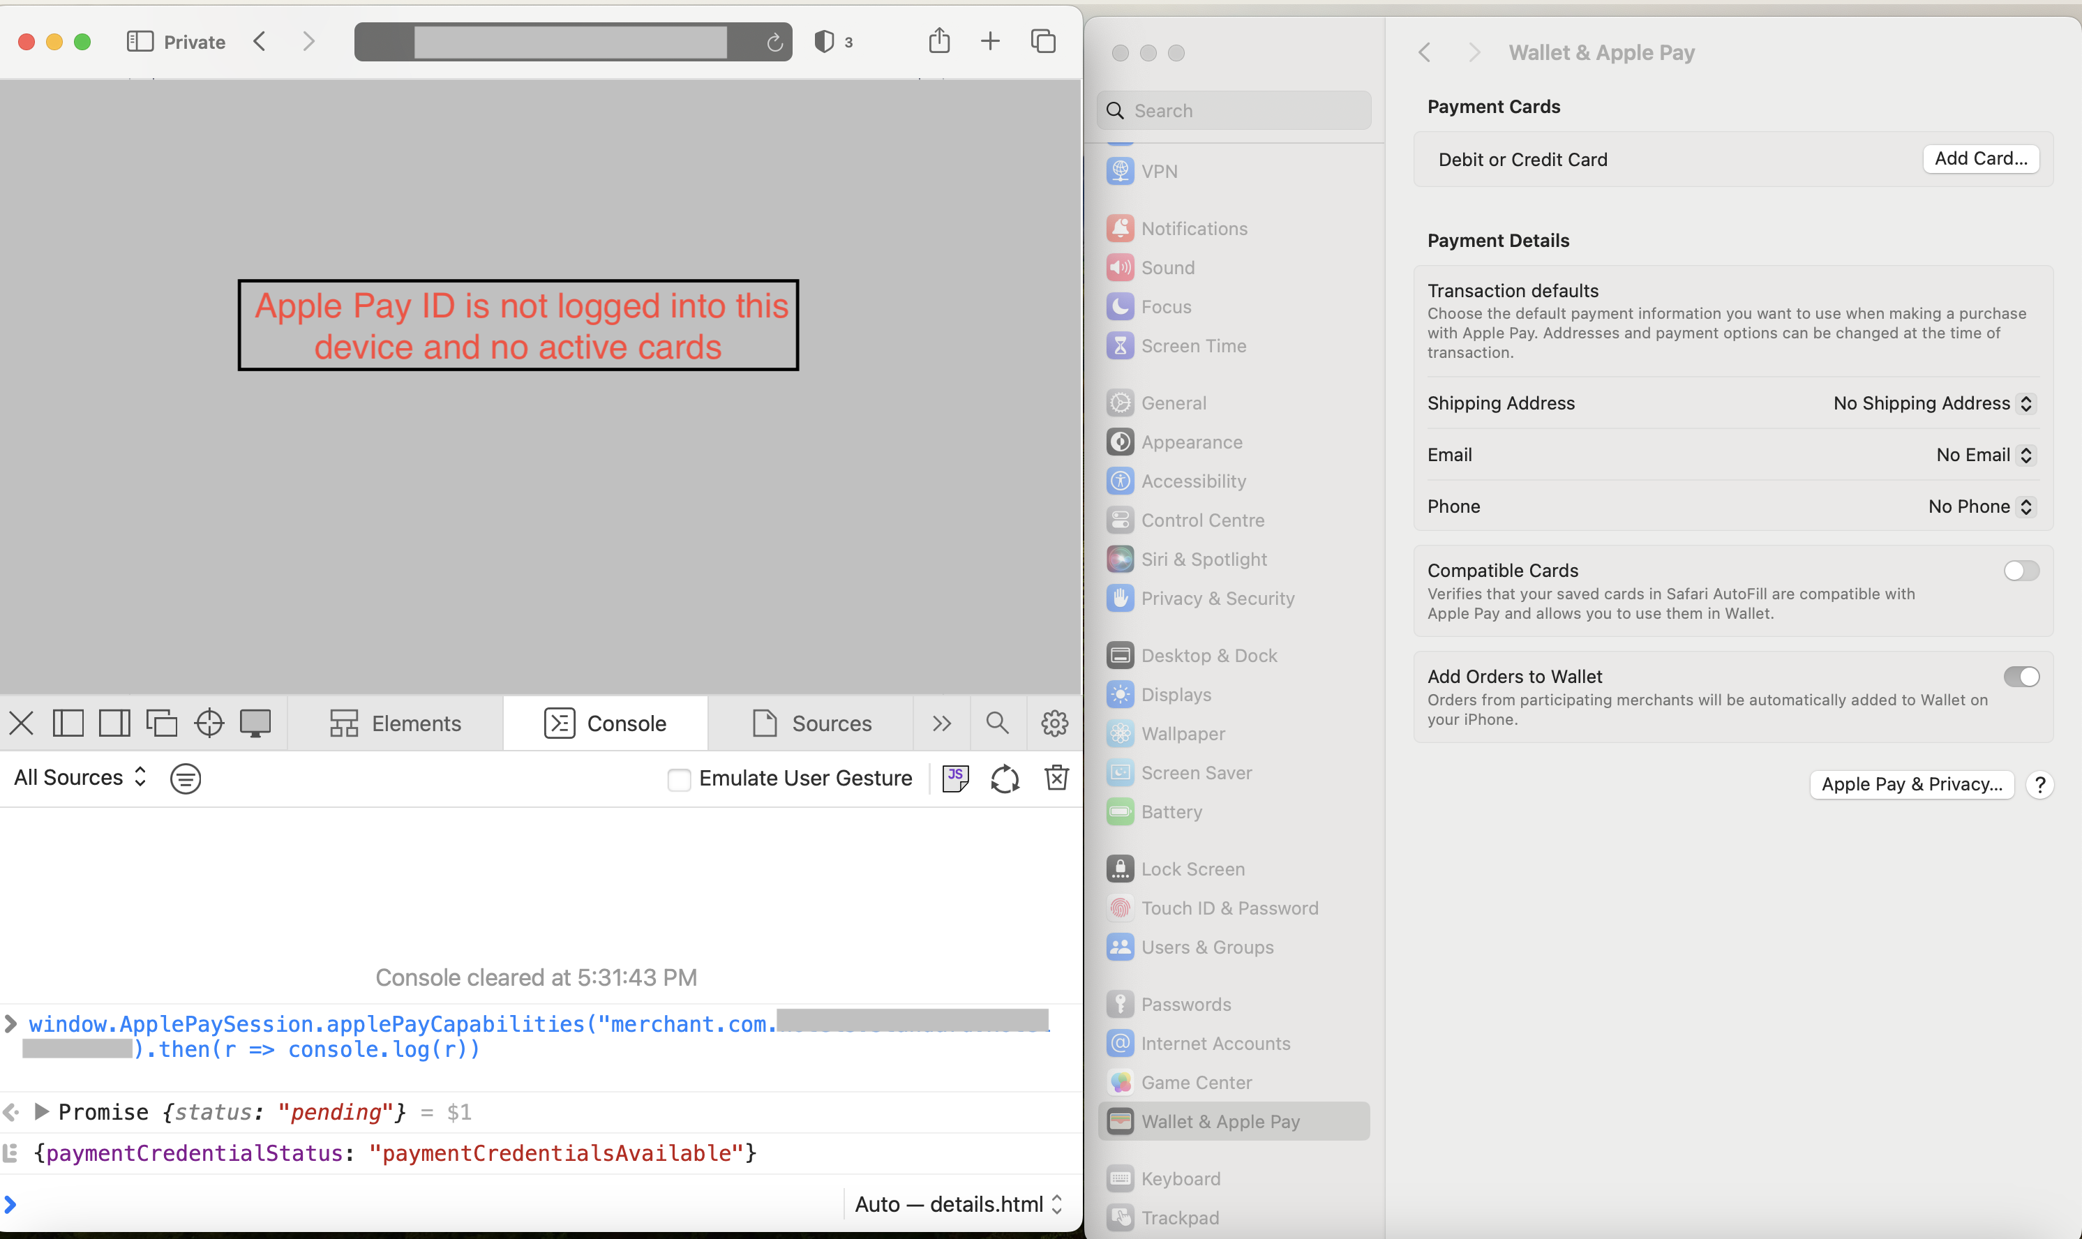Switch to Console tab

point(605,724)
